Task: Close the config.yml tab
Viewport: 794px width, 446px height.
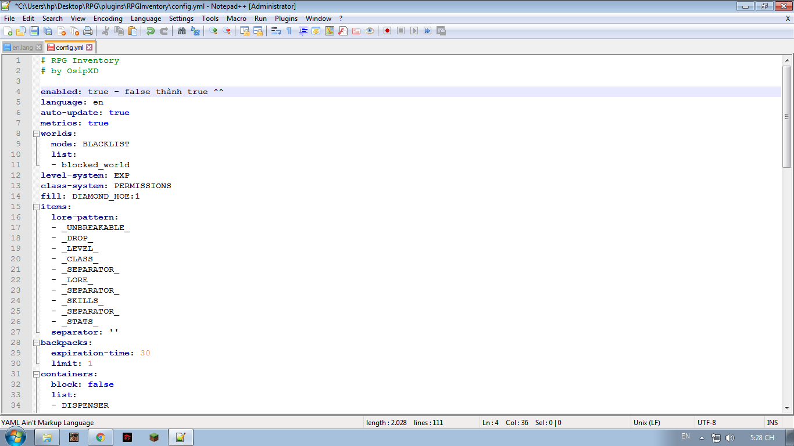Action: tap(90, 48)
